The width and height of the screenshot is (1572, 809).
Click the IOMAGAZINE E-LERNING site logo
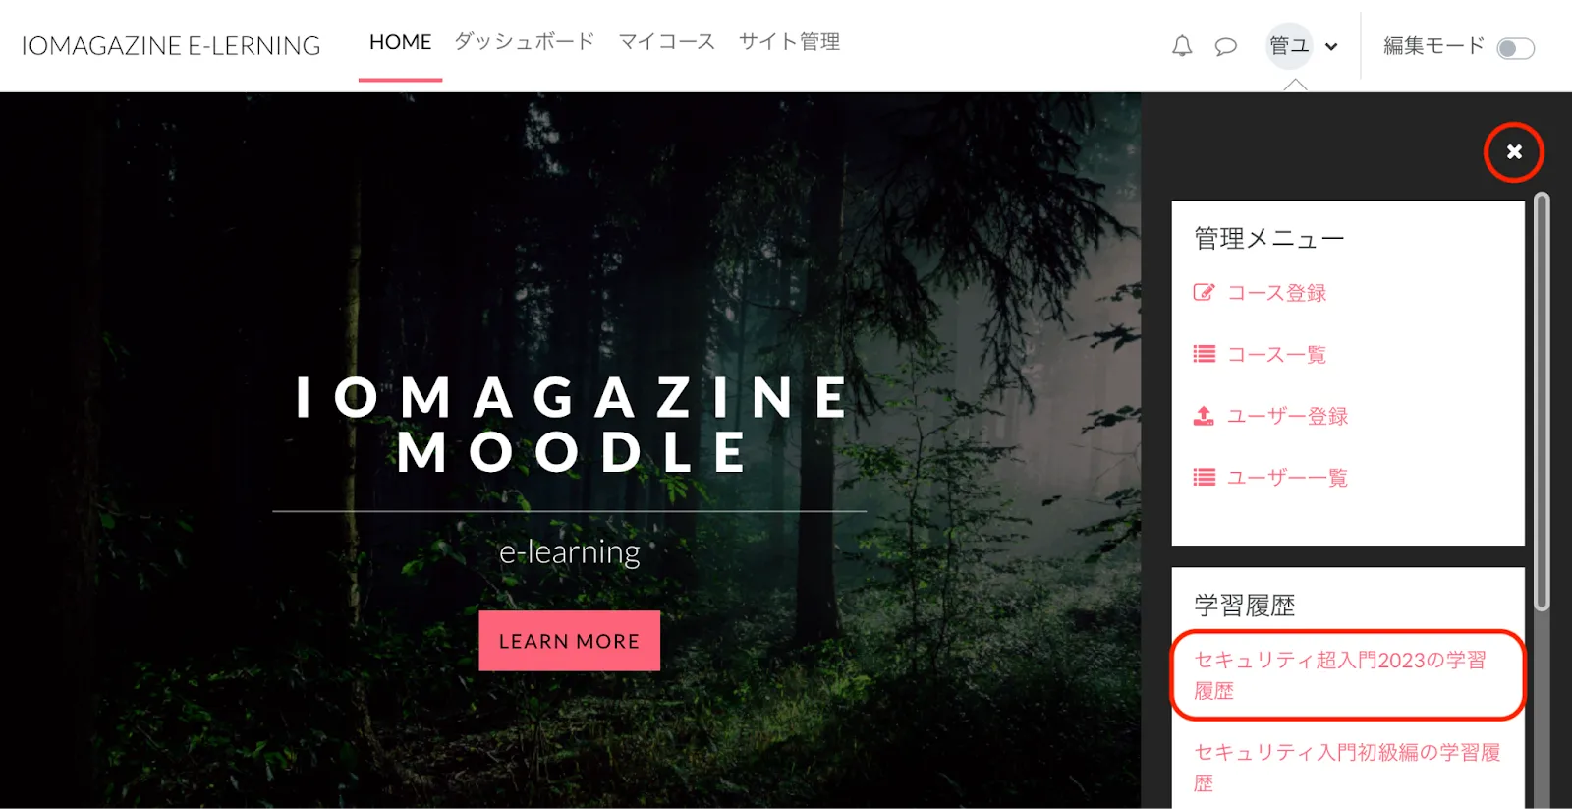point(171,46)
